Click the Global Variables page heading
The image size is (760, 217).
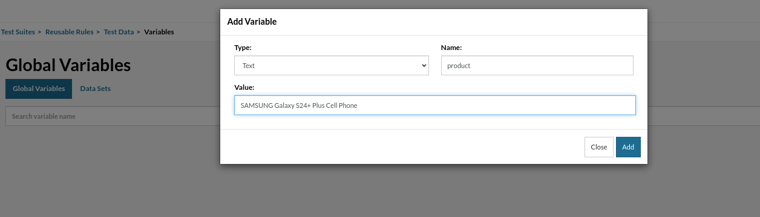click(68, 65)
